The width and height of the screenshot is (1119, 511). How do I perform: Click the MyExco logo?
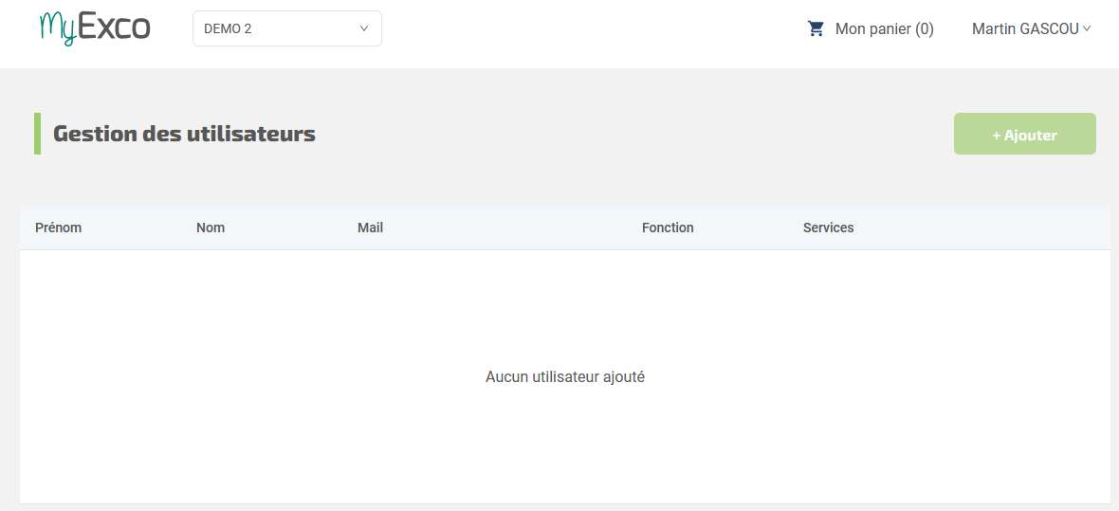tap(94, 28)
